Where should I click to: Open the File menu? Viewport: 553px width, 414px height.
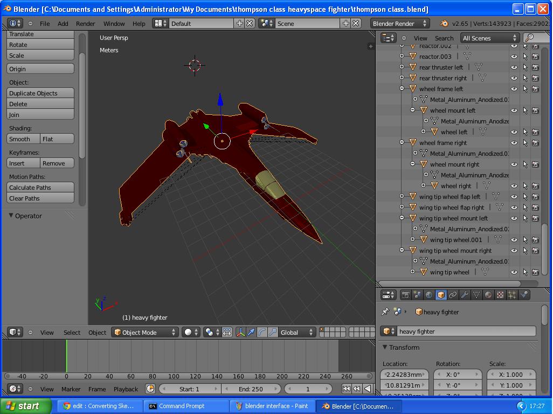[x=45, y=23]
